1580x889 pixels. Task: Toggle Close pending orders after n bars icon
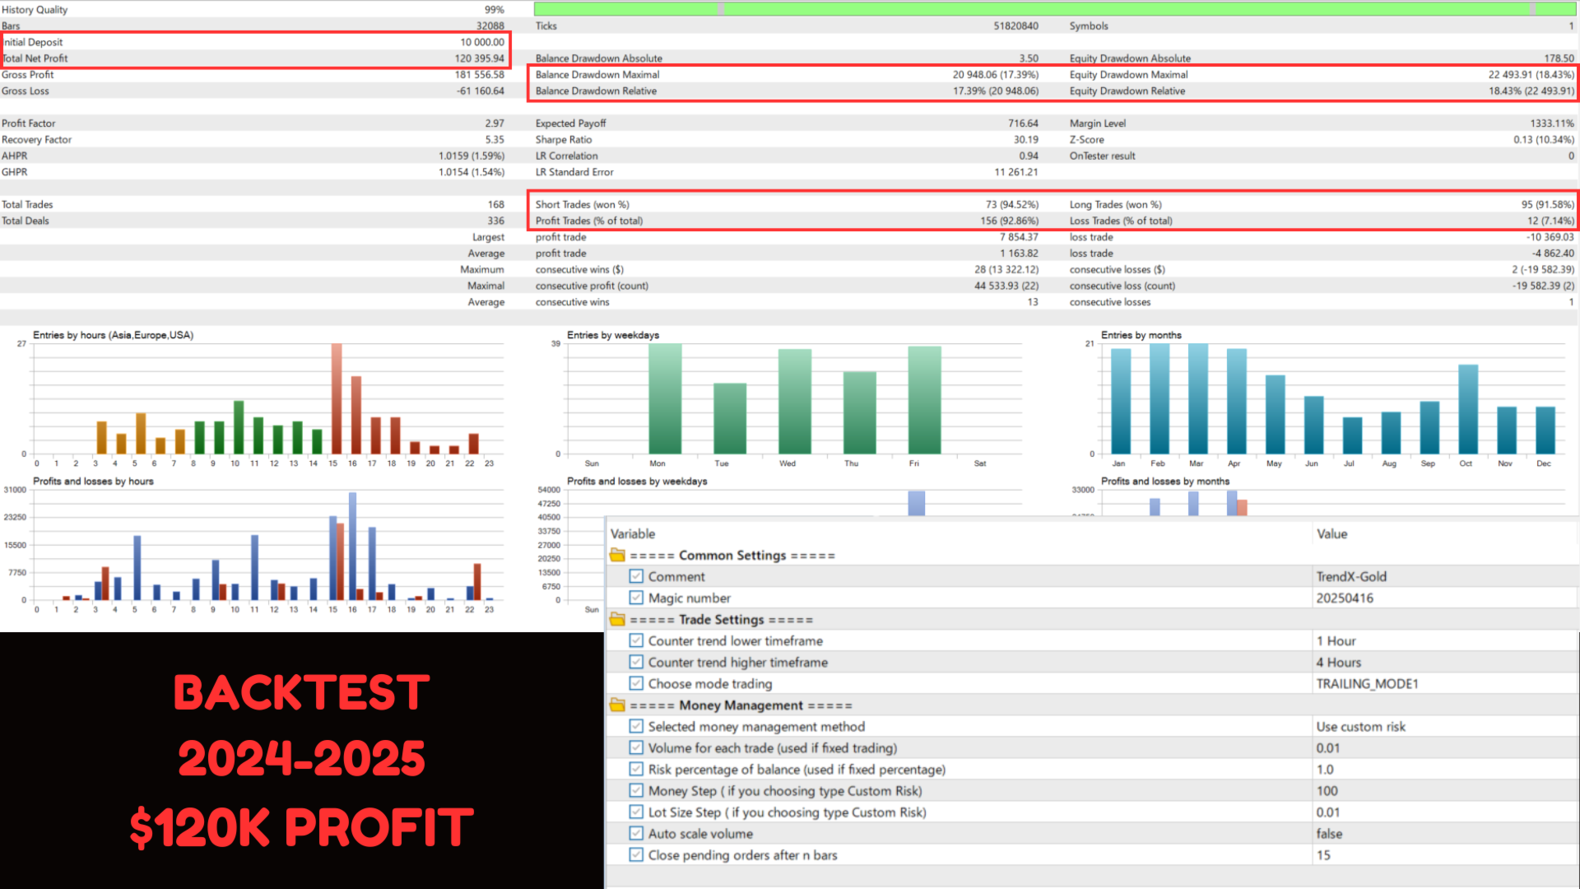(x=636, y=854)
